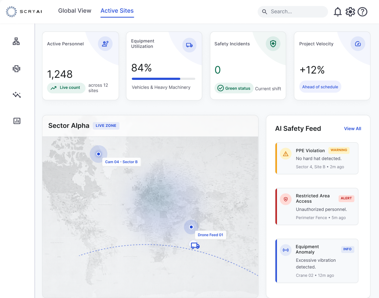Click the Ahead of schedule badge
Image resolution: width=379 pixels, height=298 pixels.
click(320, 87)
